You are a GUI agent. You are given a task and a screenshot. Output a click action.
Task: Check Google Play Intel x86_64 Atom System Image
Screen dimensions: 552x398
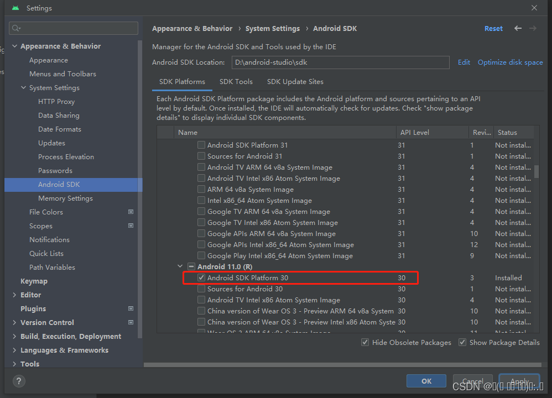click(201, 255)
